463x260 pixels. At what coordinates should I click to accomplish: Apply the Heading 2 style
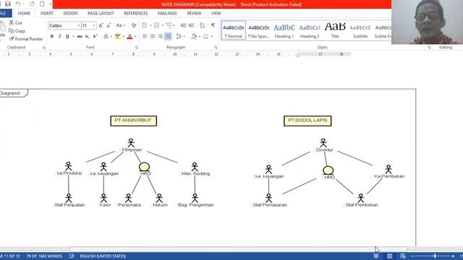(x=310, y=30)
